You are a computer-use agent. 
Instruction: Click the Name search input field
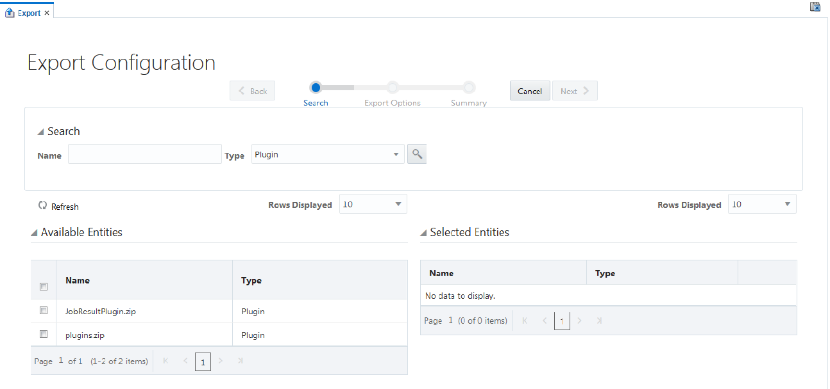tap(145, 154)
